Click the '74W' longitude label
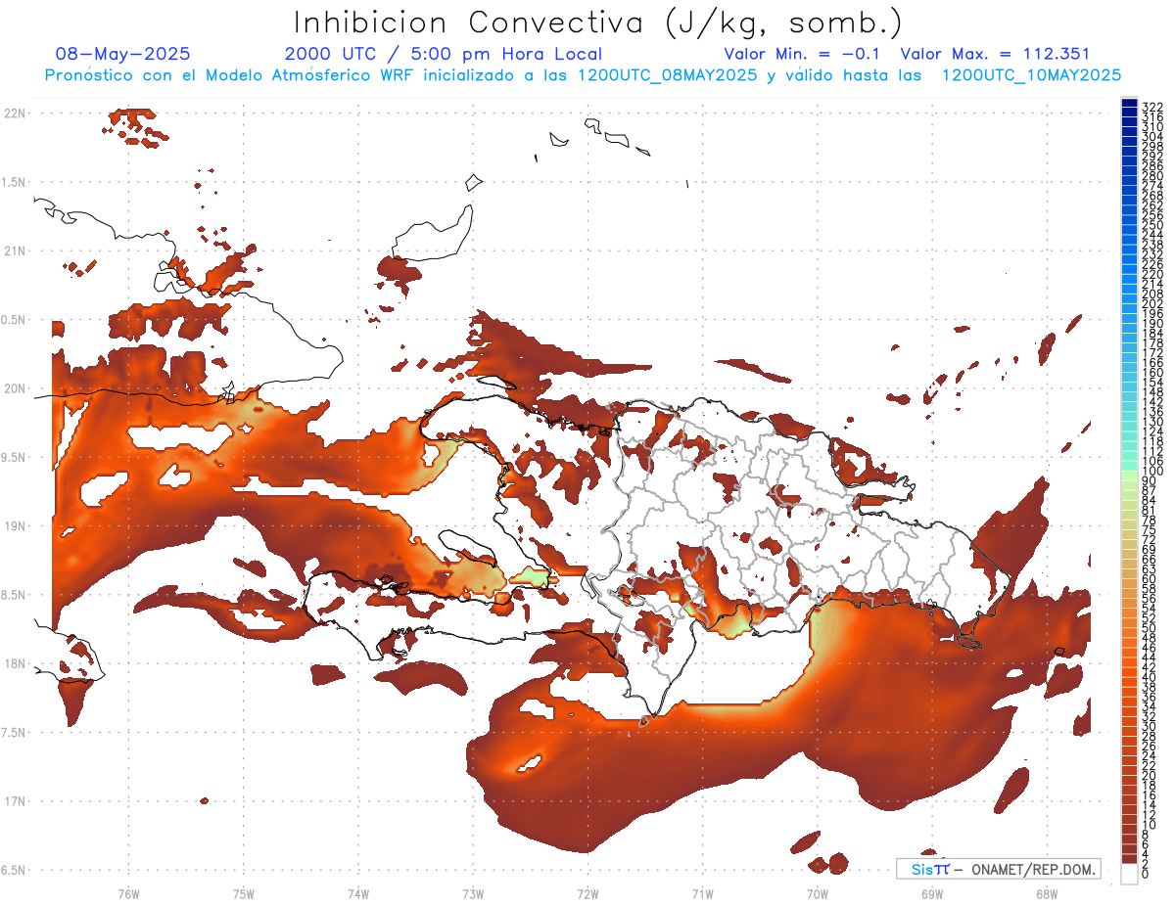Viewport: 1175px width, 907px height. [x=357, y=894]
